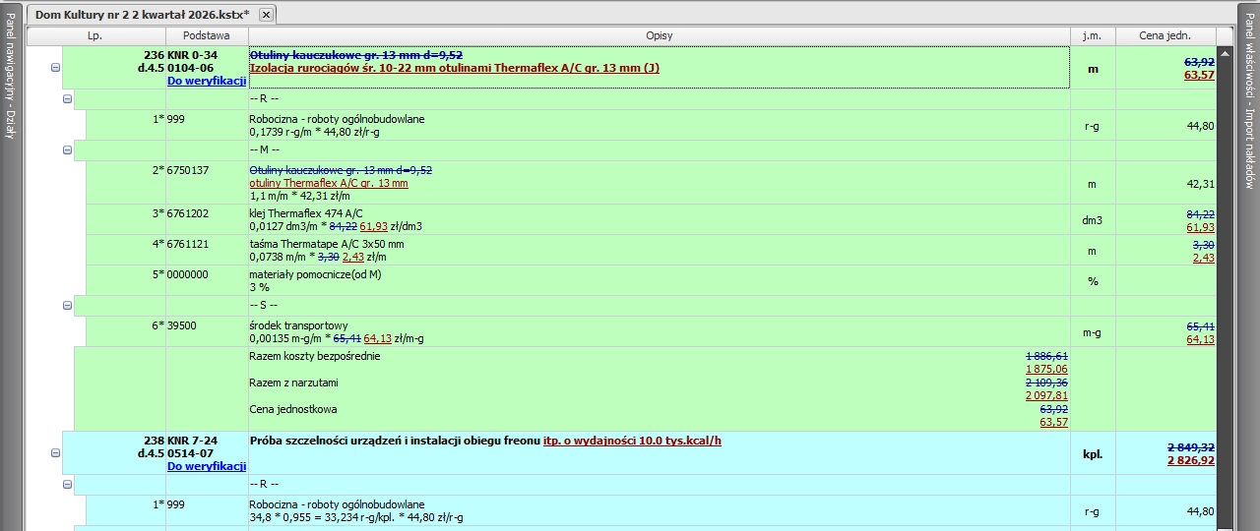Select price 2 826,92 for position 238

pos(1191,460)
